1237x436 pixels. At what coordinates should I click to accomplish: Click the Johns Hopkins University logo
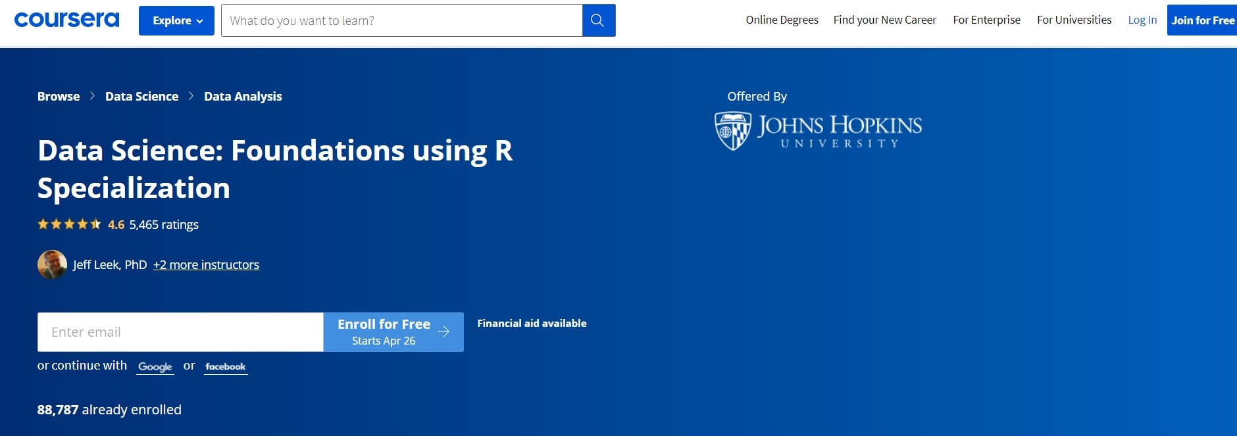click(x=818, y=131)
